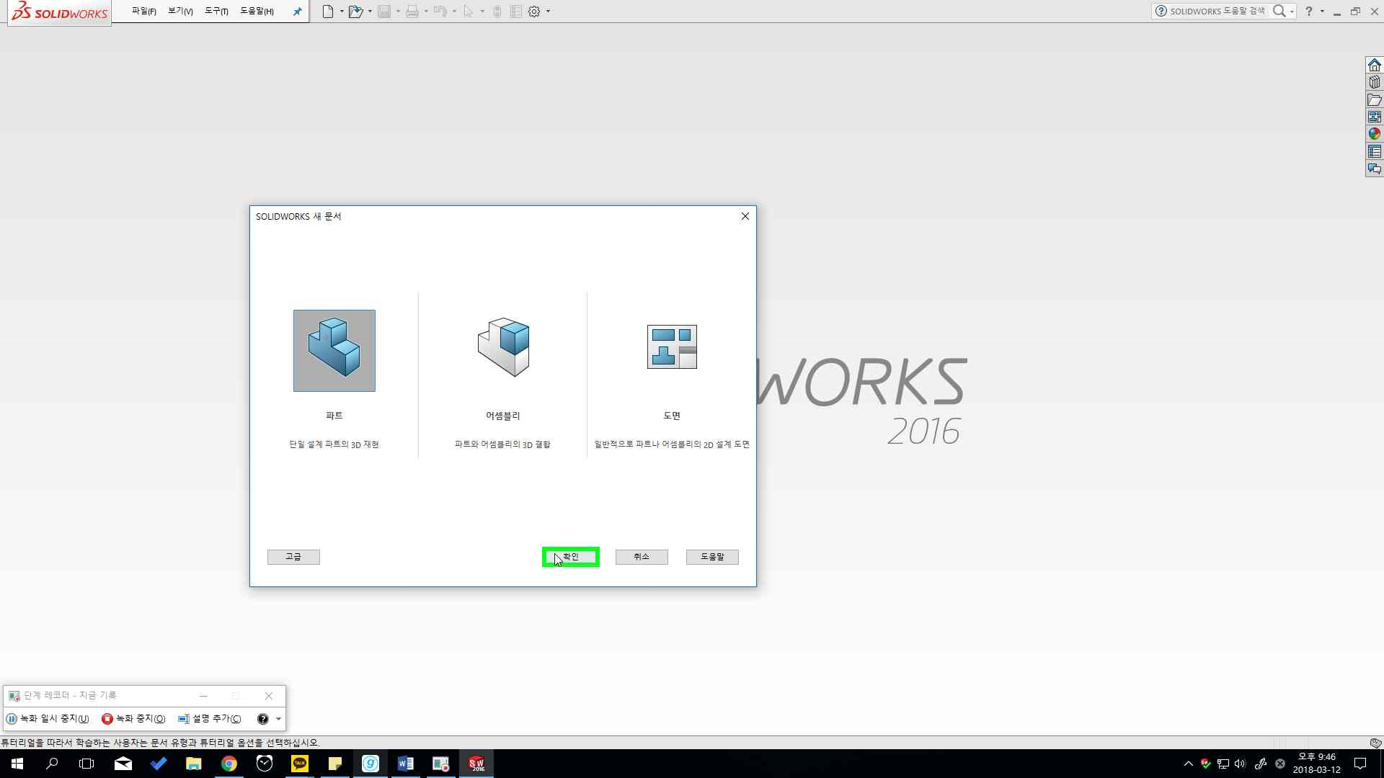Open File Explorer from the taskbar

pos(194,764)
